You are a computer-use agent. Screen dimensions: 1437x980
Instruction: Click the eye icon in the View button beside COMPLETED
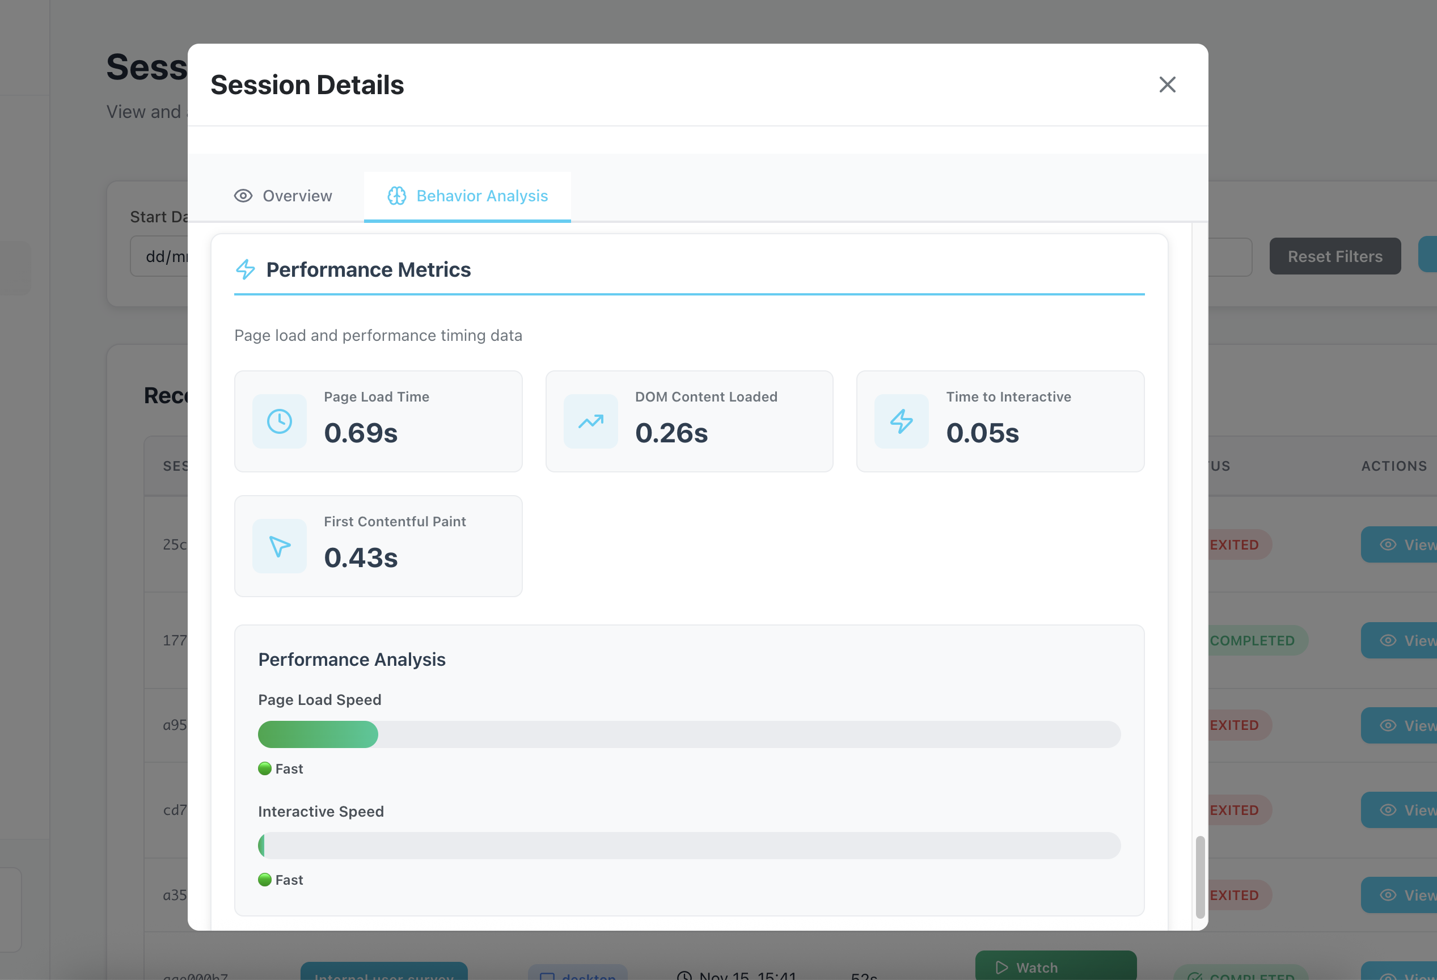tap(1389, 640)
